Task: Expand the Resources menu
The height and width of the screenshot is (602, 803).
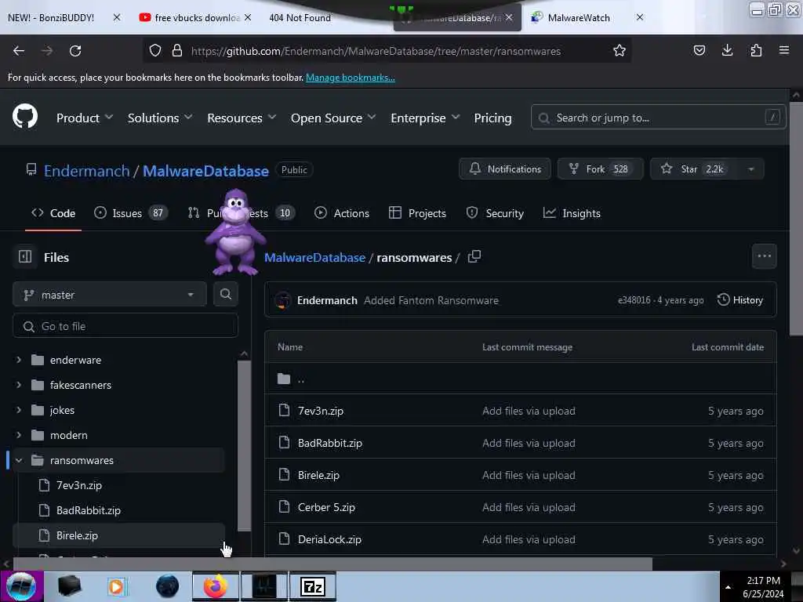Action: point(242,118)
